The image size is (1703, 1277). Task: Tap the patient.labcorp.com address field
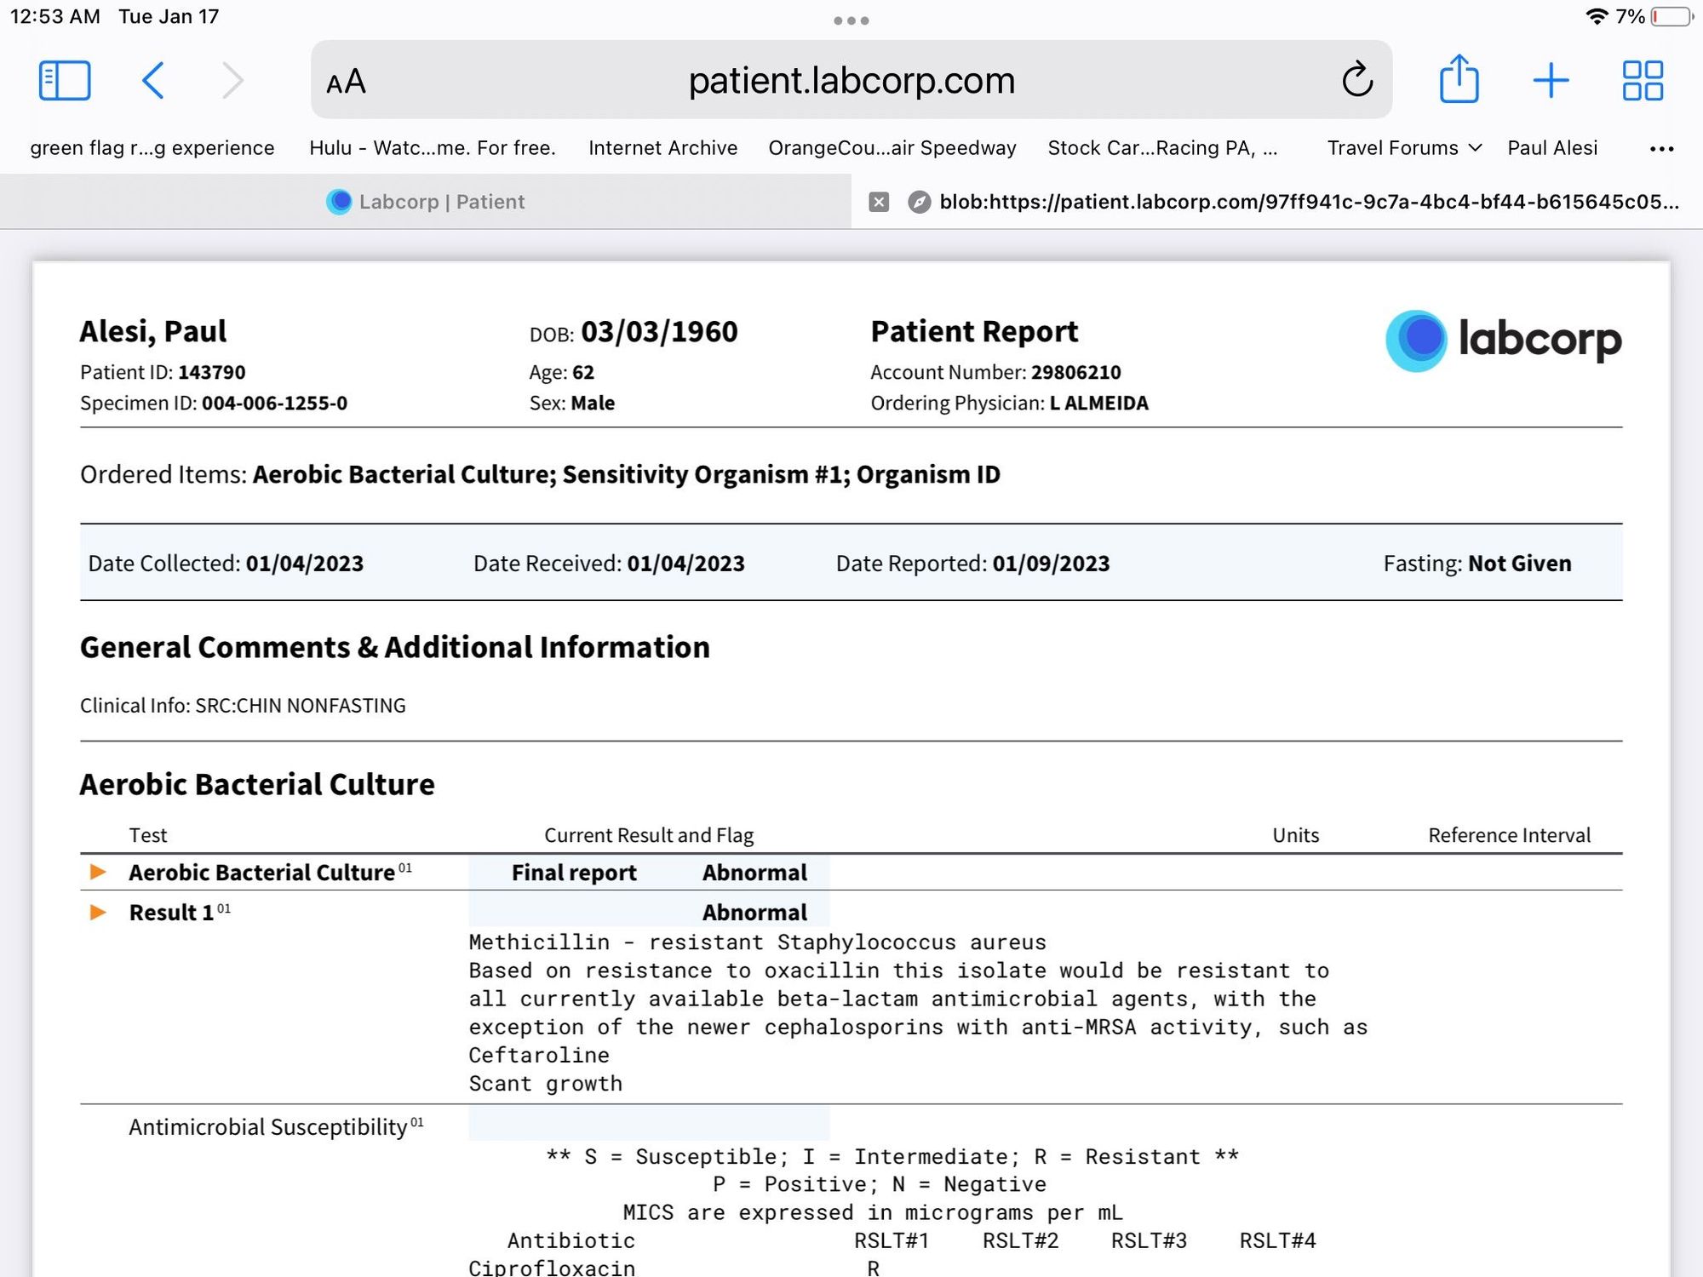click(851, 81)
